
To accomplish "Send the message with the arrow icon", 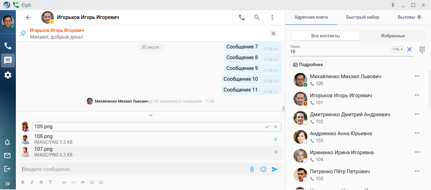I will point(275,169).
